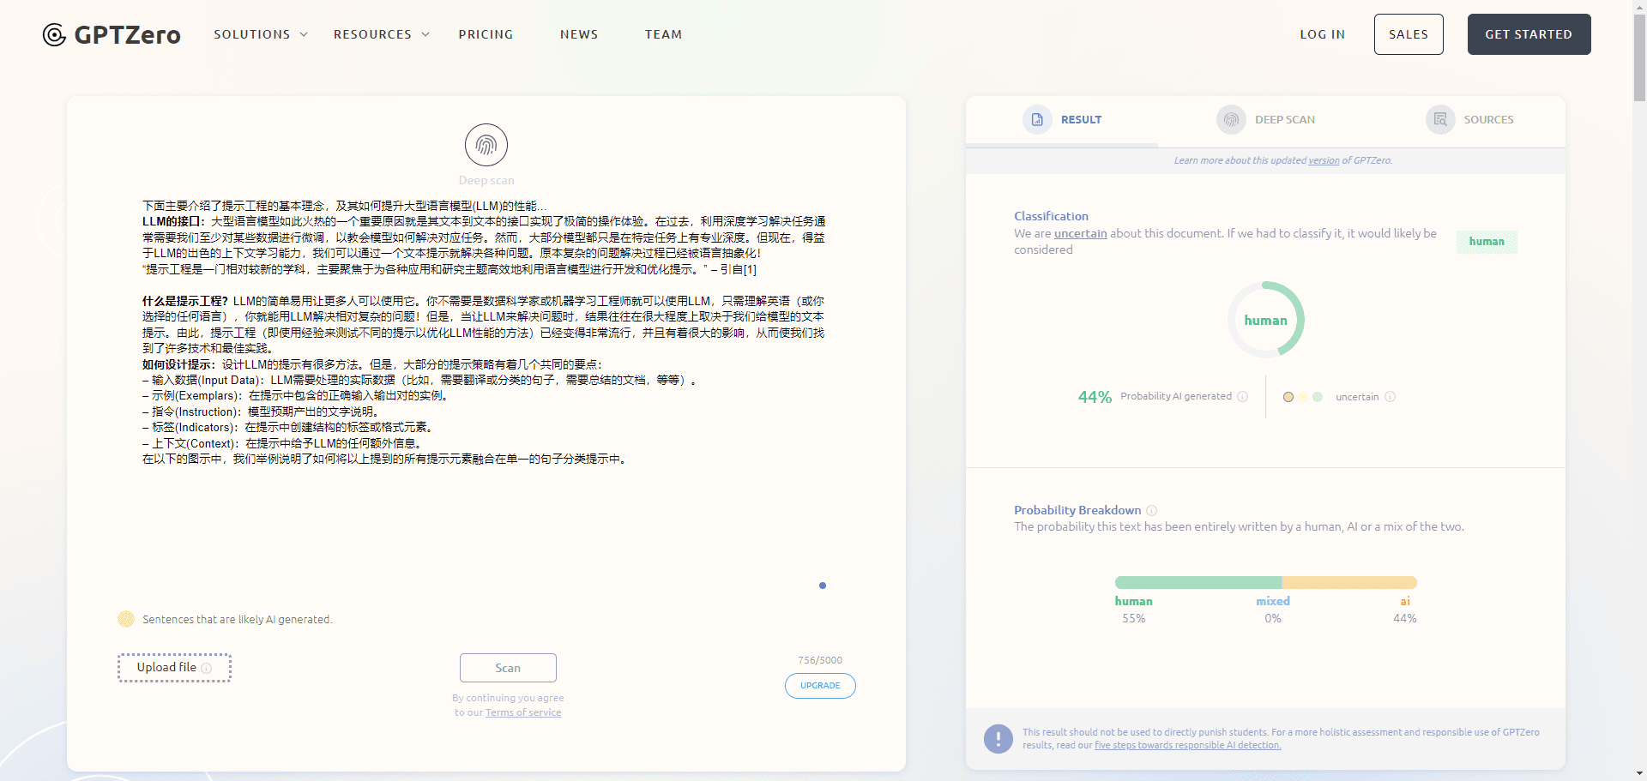Click the Deep scan fingerprint icon
Viewport: 1647px width, 781px height.
pos(486,145)
